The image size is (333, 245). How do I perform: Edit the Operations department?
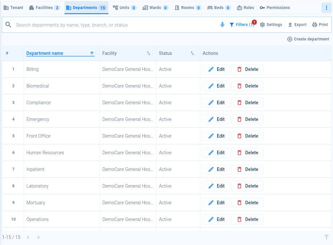(x=216, y=219)
